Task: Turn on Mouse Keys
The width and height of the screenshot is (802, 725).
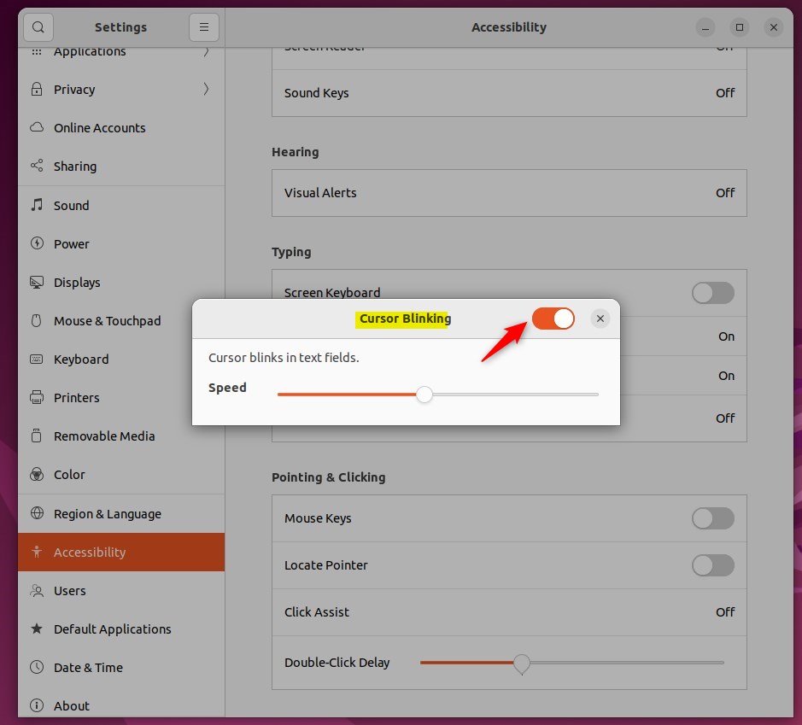Action: click(712, 518)
